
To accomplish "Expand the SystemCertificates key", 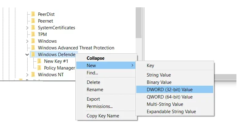I will point(27,28).
